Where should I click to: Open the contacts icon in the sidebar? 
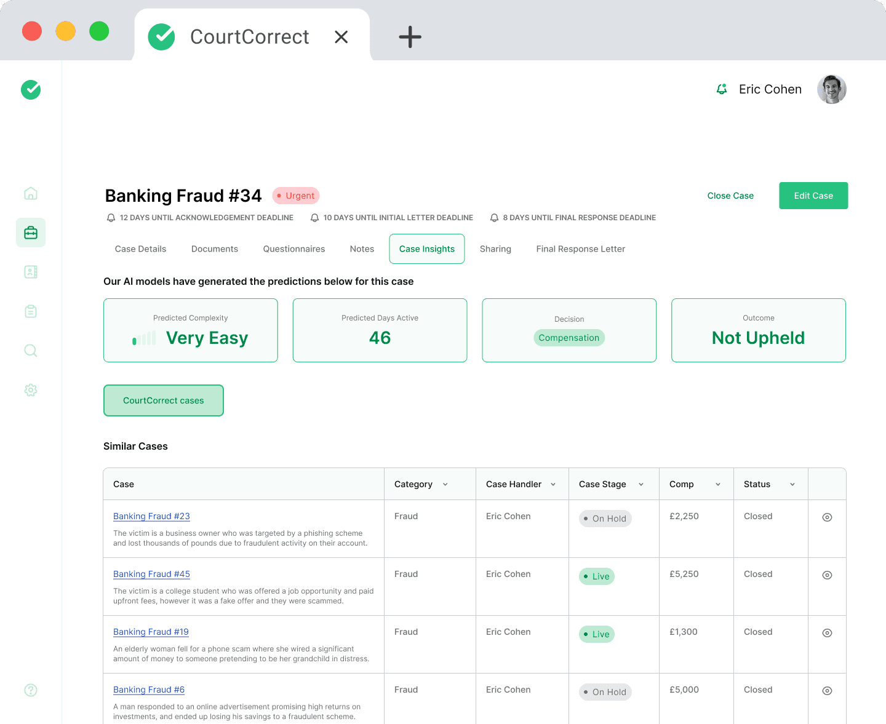tap(31, 272)
